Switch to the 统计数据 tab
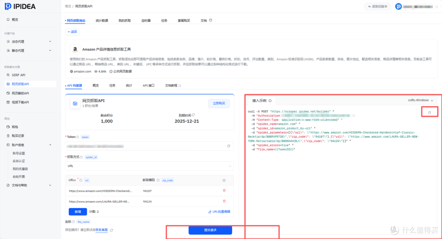Image resolution: width=442 pixels, height=239 pixels. point(102,20)
